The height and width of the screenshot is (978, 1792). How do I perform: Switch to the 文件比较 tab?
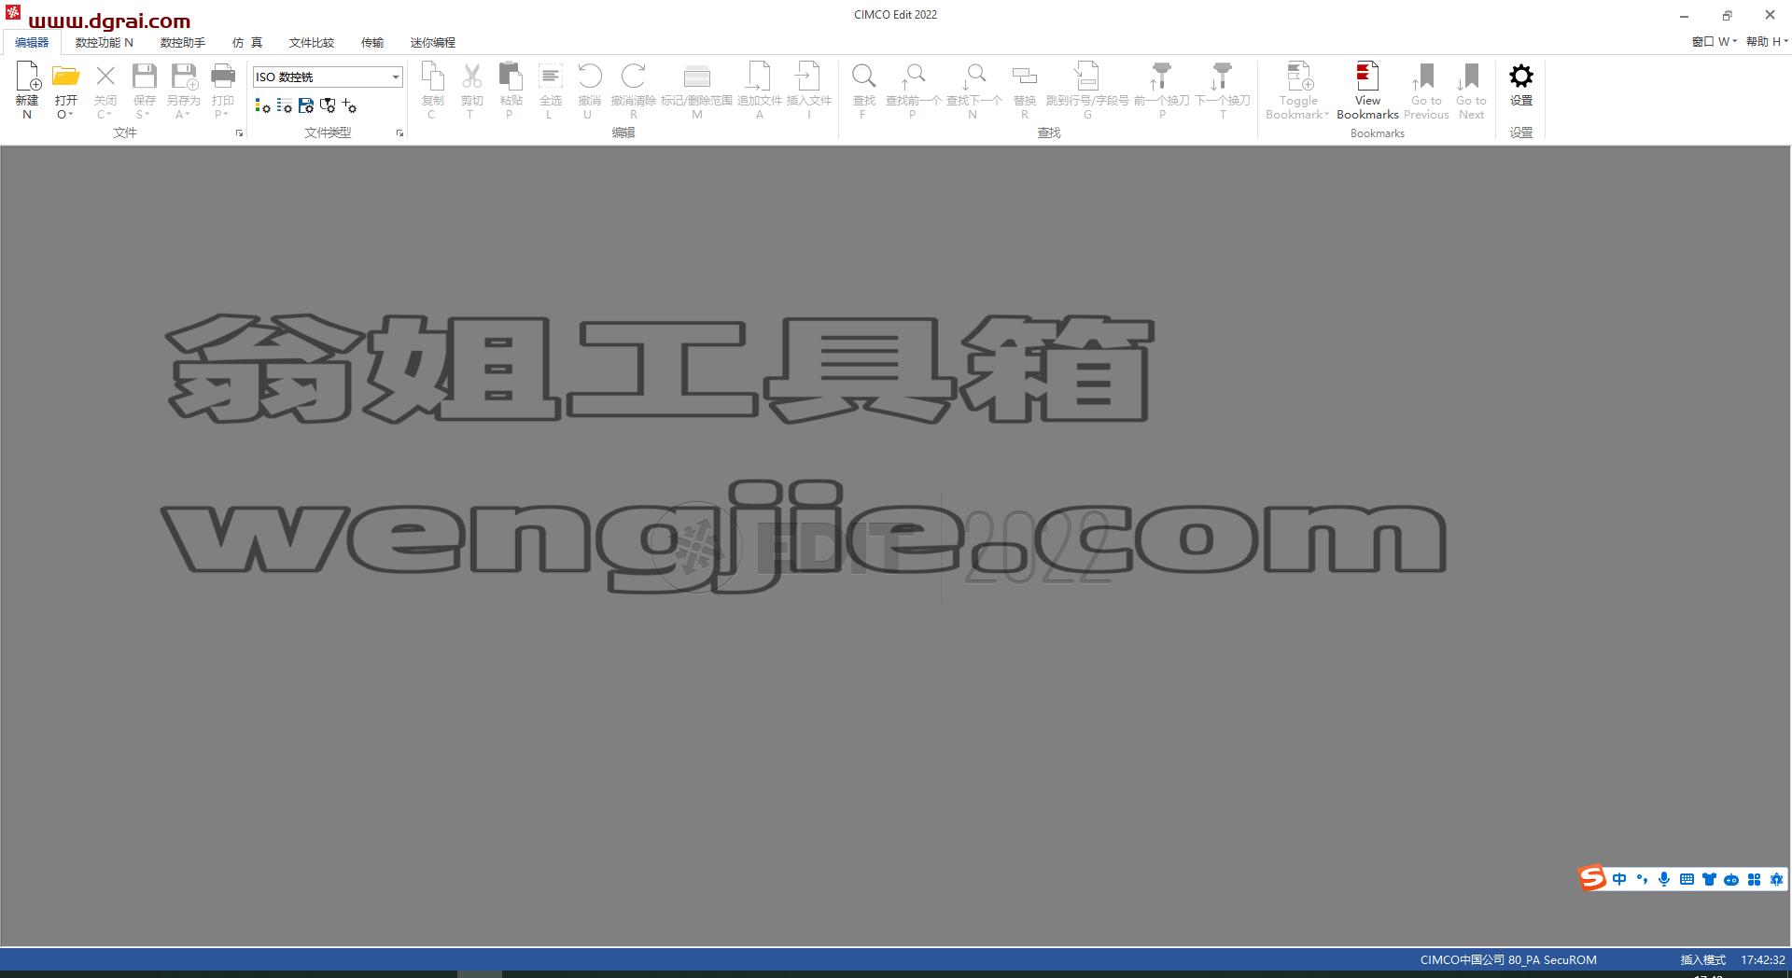point(312,43)
